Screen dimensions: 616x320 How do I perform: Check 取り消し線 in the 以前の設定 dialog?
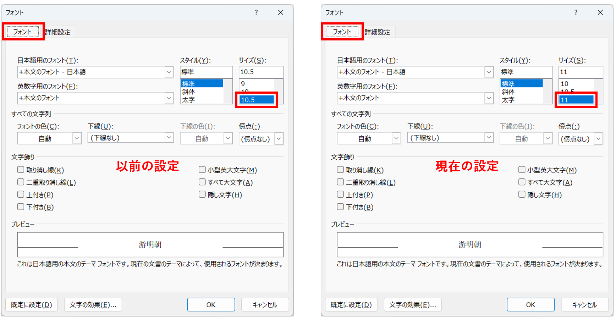click(21, 170)
